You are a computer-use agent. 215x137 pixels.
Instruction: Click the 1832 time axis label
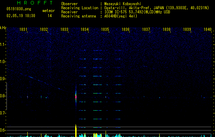pos(44,29)
